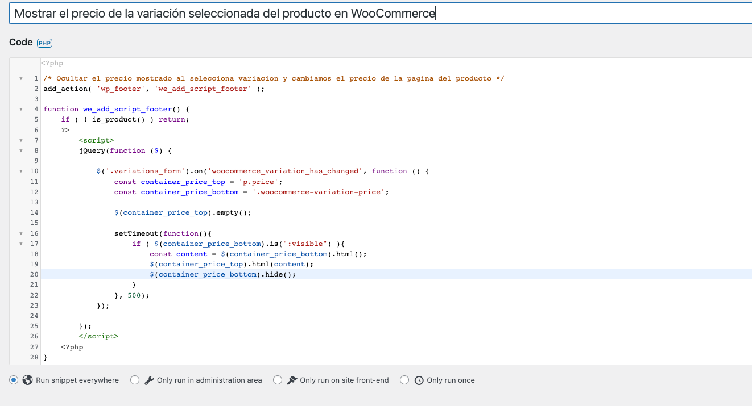This screenshot has height=406, width=752.
Task: Select Only run on site front-end radio
Action: point(278,380)
